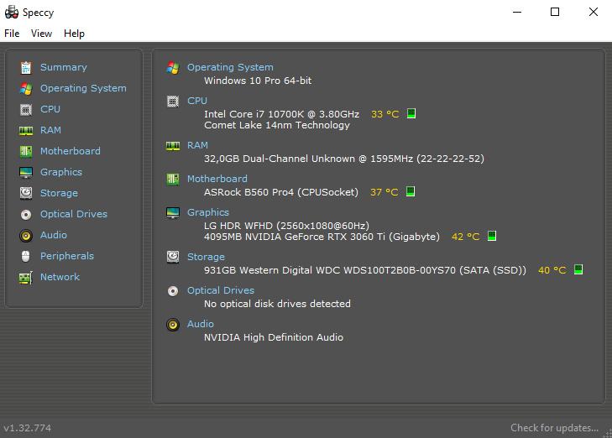Select the Network icon in sidebar
Image resolution: width=612 pixels, height=438 pixels.
point(26,277)
